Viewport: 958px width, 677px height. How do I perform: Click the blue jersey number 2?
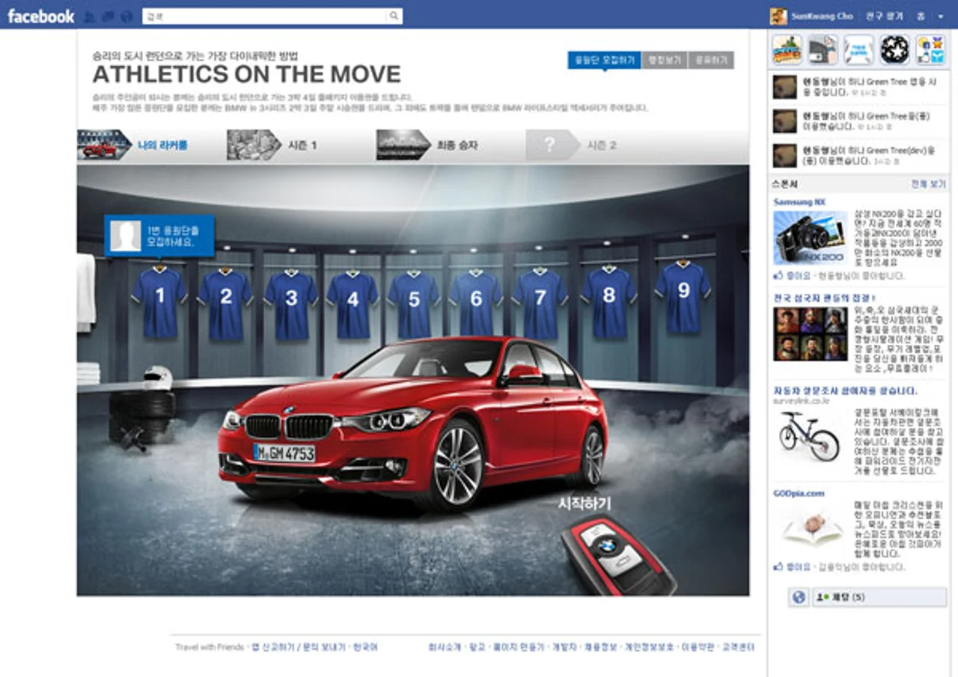coord(225,303)
